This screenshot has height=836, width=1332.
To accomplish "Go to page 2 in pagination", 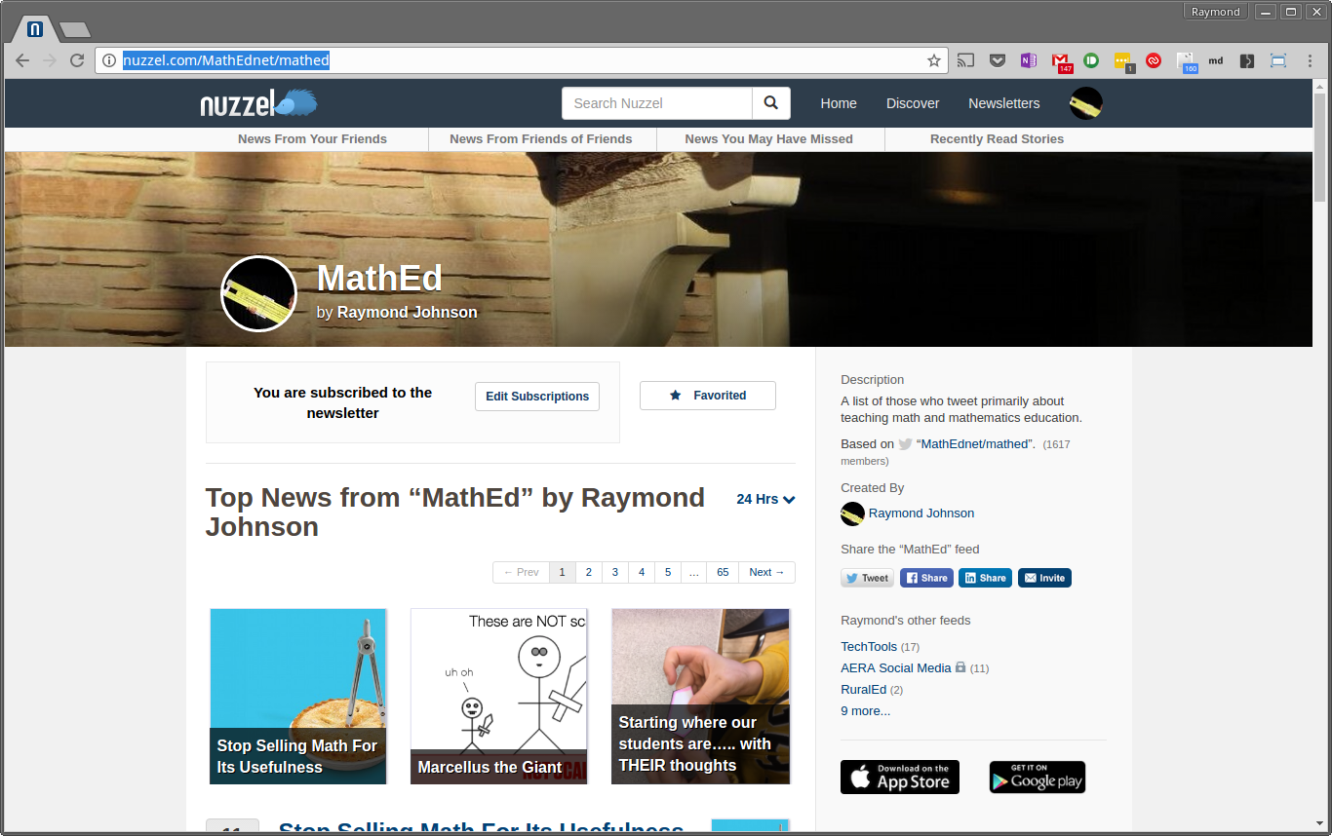I will pyautogui.click(x=589, y=572).
